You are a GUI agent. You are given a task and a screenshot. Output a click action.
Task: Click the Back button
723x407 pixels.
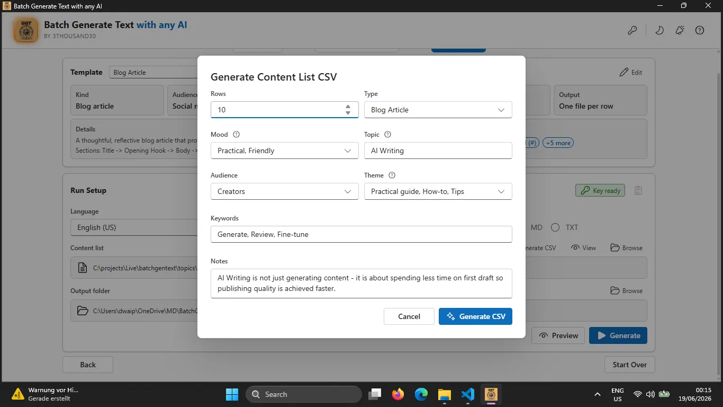(88, 365)
